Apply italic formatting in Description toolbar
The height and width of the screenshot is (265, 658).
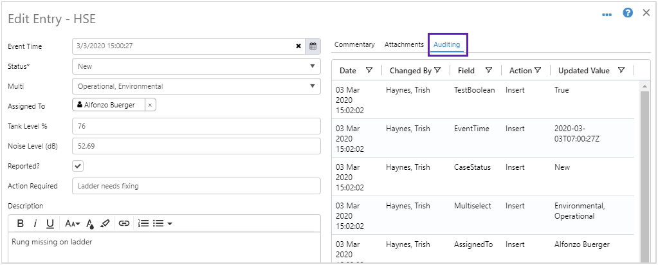pos(35,223)
